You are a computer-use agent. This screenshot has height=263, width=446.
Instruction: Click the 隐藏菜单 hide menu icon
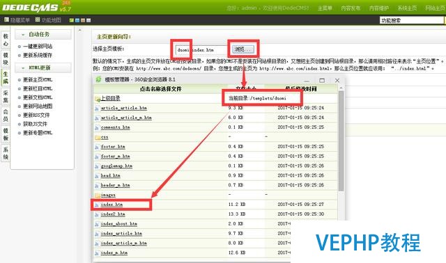[x=6, y=19]
